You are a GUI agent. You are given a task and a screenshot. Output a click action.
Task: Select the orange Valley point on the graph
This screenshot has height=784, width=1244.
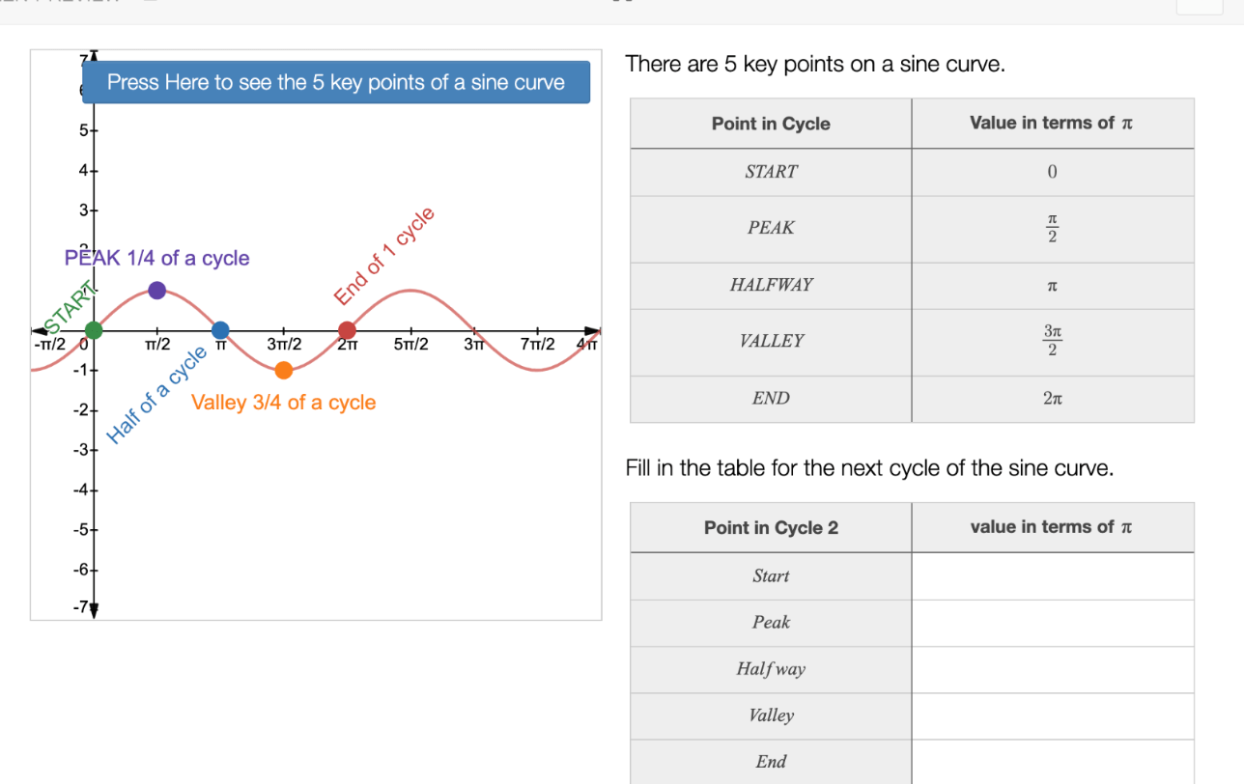[283, 370]
